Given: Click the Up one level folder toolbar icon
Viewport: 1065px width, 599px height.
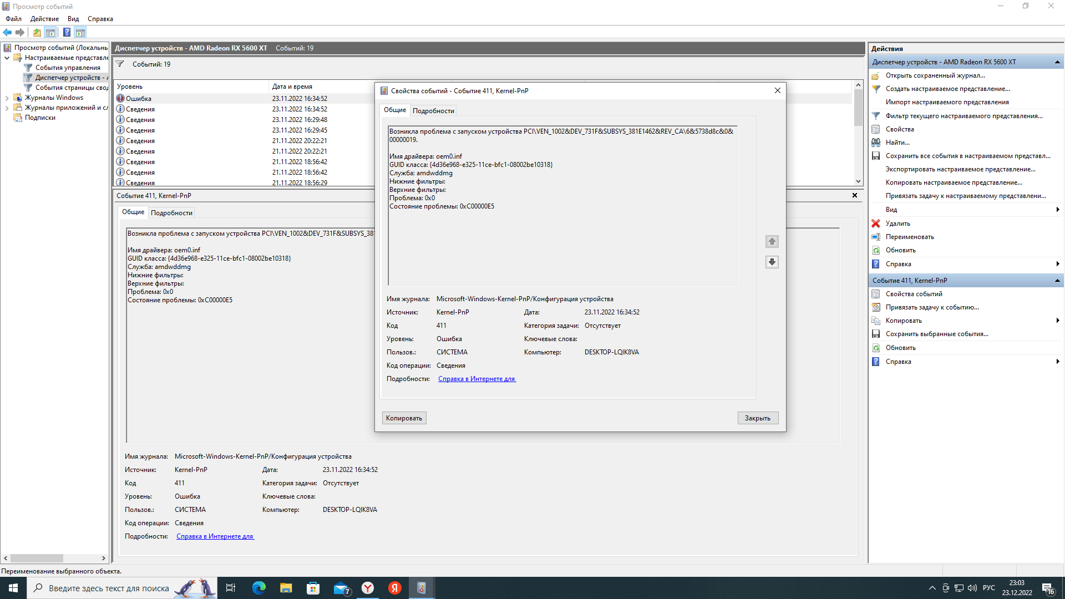Looking at the screenshot, I should 37,32.
